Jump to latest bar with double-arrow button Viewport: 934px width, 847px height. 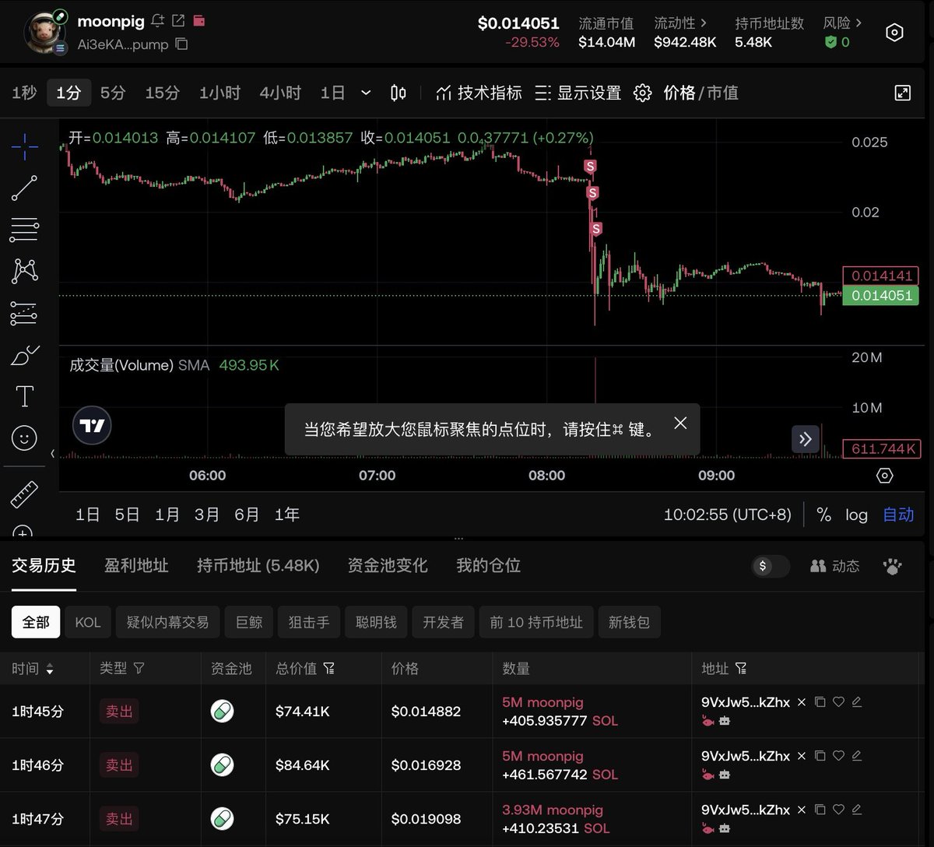[x=806, y=439]
